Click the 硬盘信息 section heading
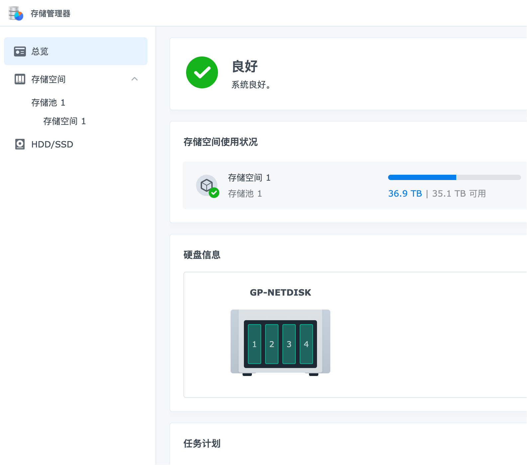527x465 pixels. pyautogui.click(x=202, y=255)
